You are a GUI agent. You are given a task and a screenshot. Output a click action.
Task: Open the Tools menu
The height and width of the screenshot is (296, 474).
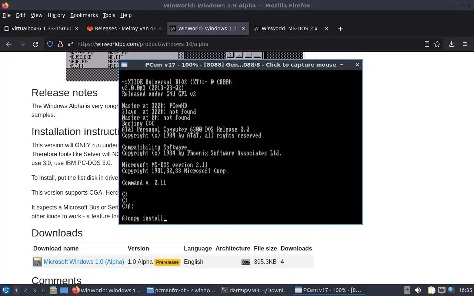coord(109,15)
